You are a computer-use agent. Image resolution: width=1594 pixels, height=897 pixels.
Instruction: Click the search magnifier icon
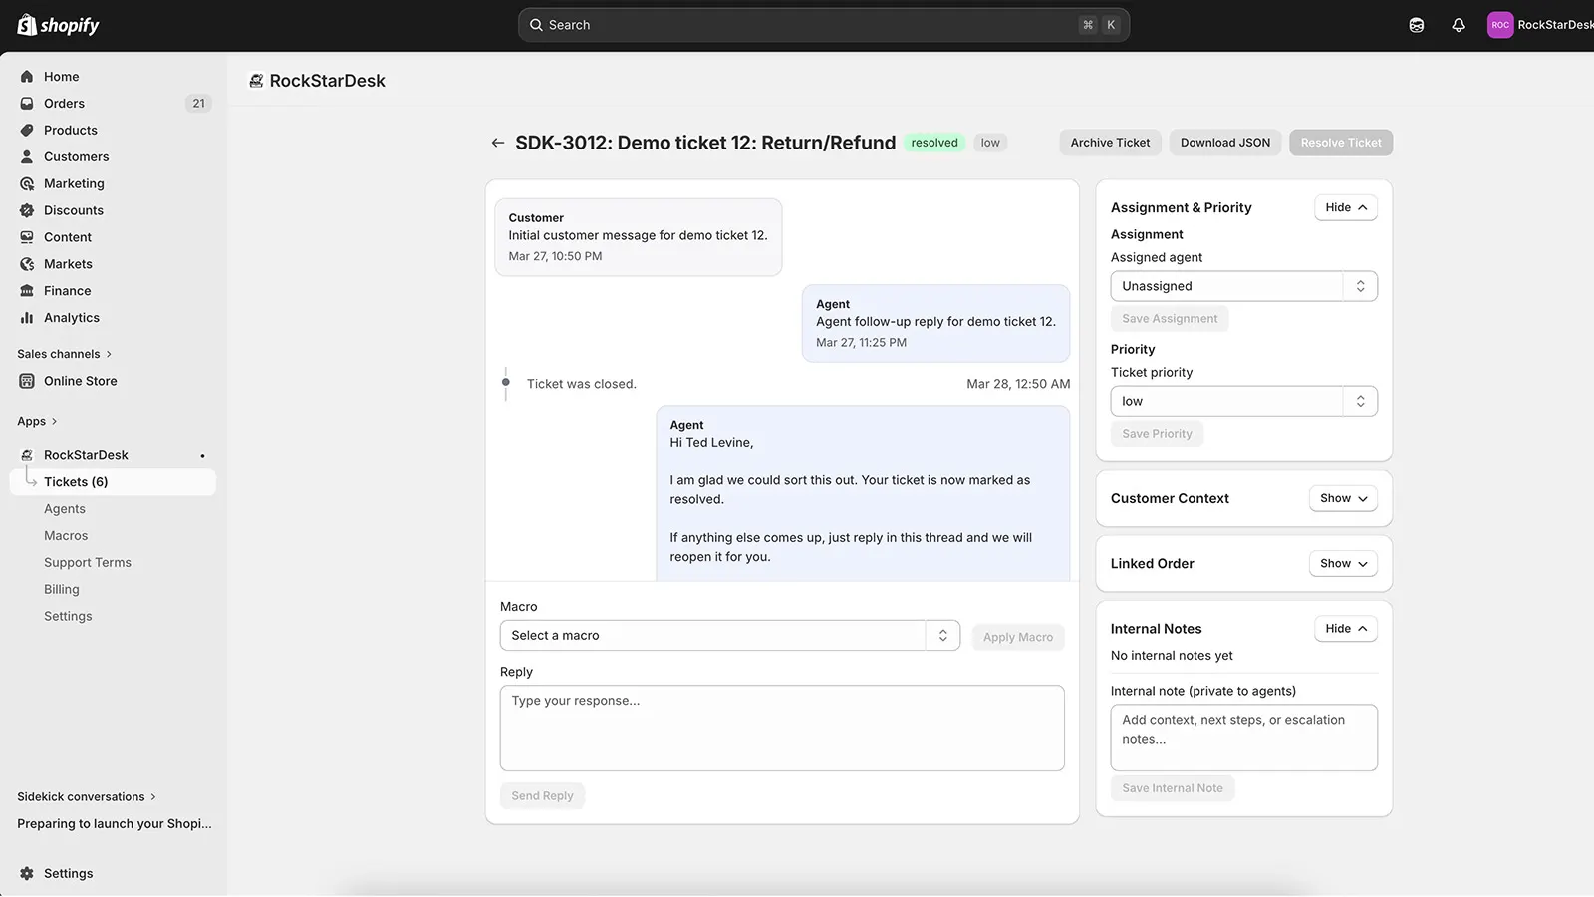click(x=536, y=25)
